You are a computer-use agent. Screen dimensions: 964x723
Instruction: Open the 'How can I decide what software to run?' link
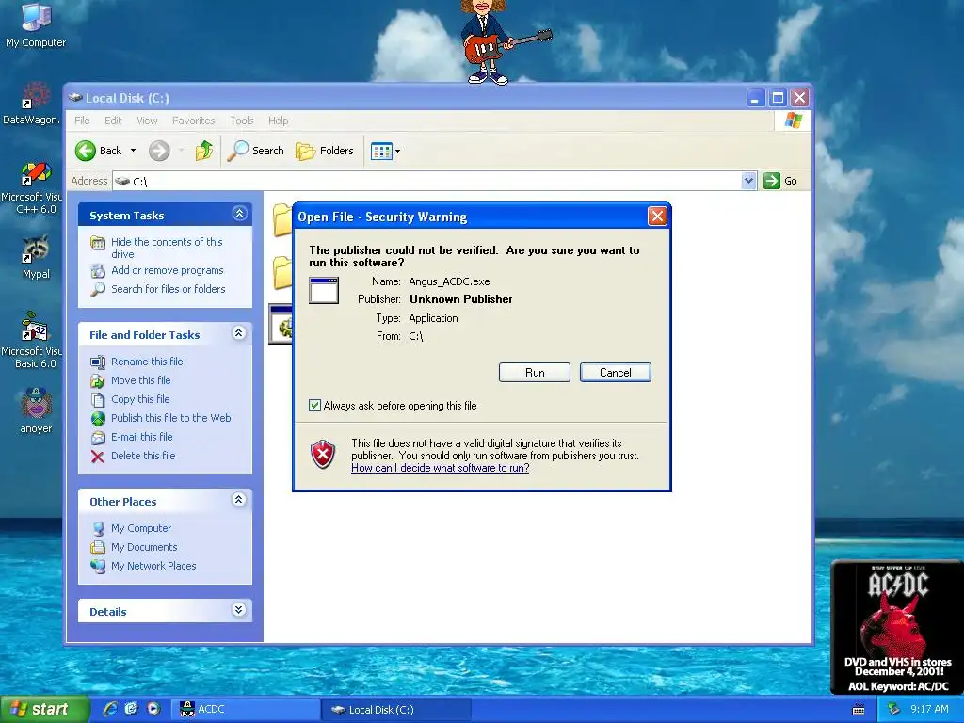[x=441, y=468]
